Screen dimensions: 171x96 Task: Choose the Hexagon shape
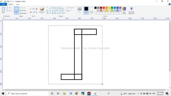coord(55,10)
